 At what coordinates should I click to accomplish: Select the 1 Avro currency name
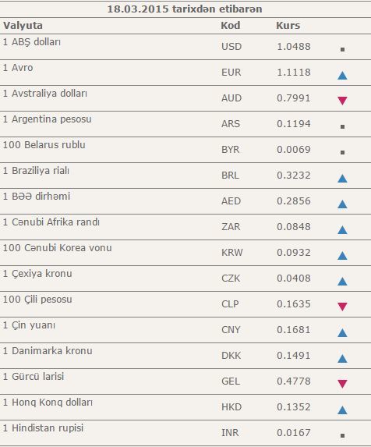pyautogui.click(x=18, y=68)
